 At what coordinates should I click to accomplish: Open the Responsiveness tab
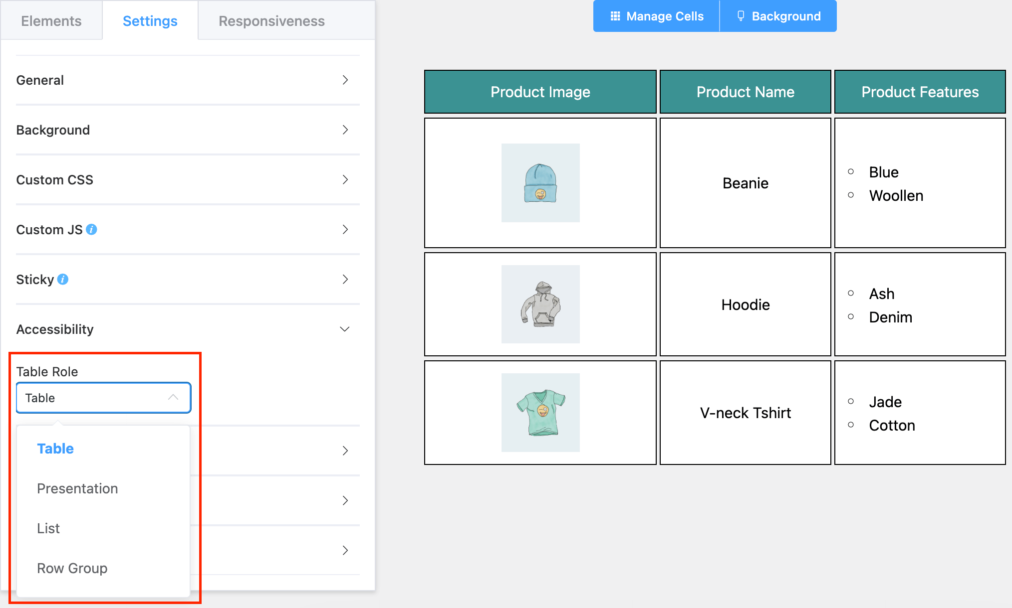tap(271, 21)
